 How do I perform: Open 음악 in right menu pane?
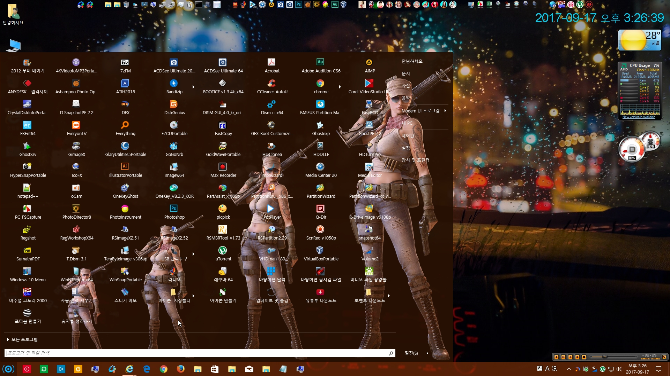[x=406, y=98]
